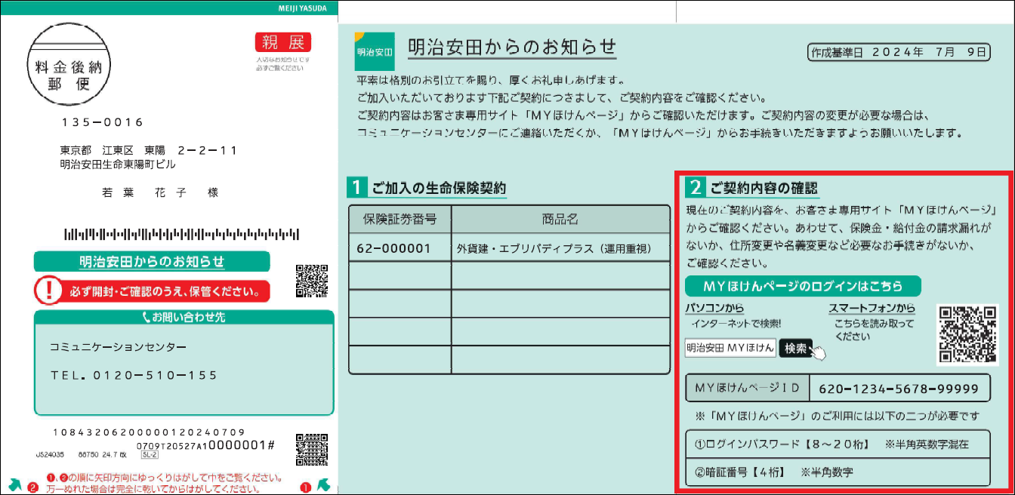Click the こちらを読み取ってください caption
This screenshot has height=495, width=1015.
tap(874, 330)
